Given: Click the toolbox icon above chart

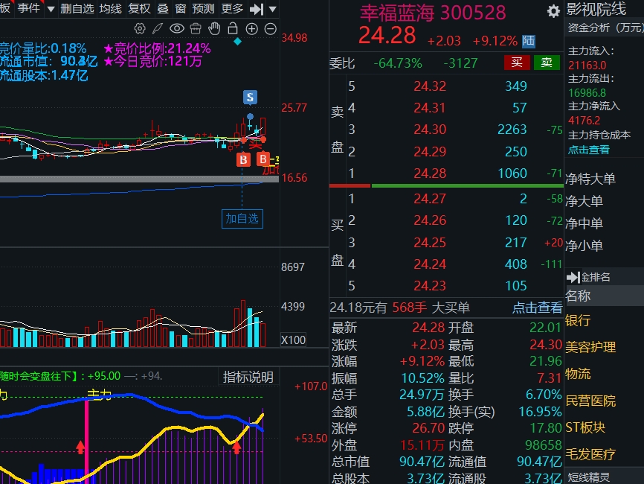Looking at the screenshot, I should pos(196,28).
